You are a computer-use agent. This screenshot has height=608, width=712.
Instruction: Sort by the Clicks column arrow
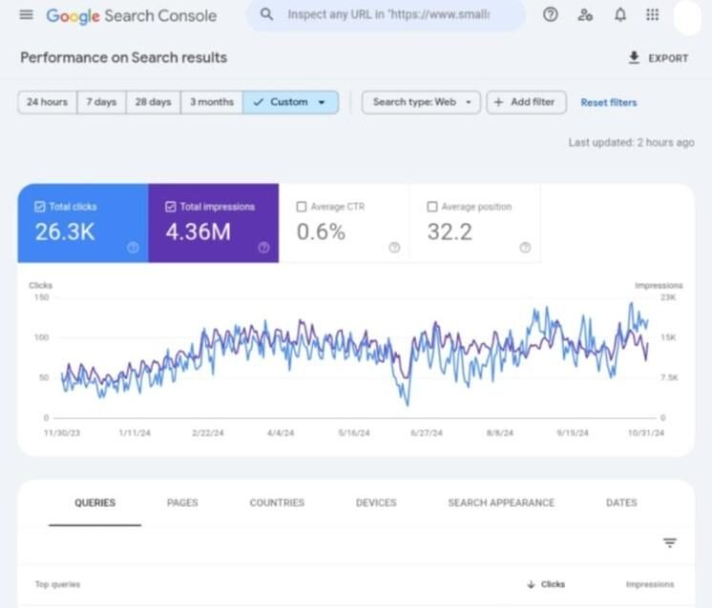[x=531, y=584]
